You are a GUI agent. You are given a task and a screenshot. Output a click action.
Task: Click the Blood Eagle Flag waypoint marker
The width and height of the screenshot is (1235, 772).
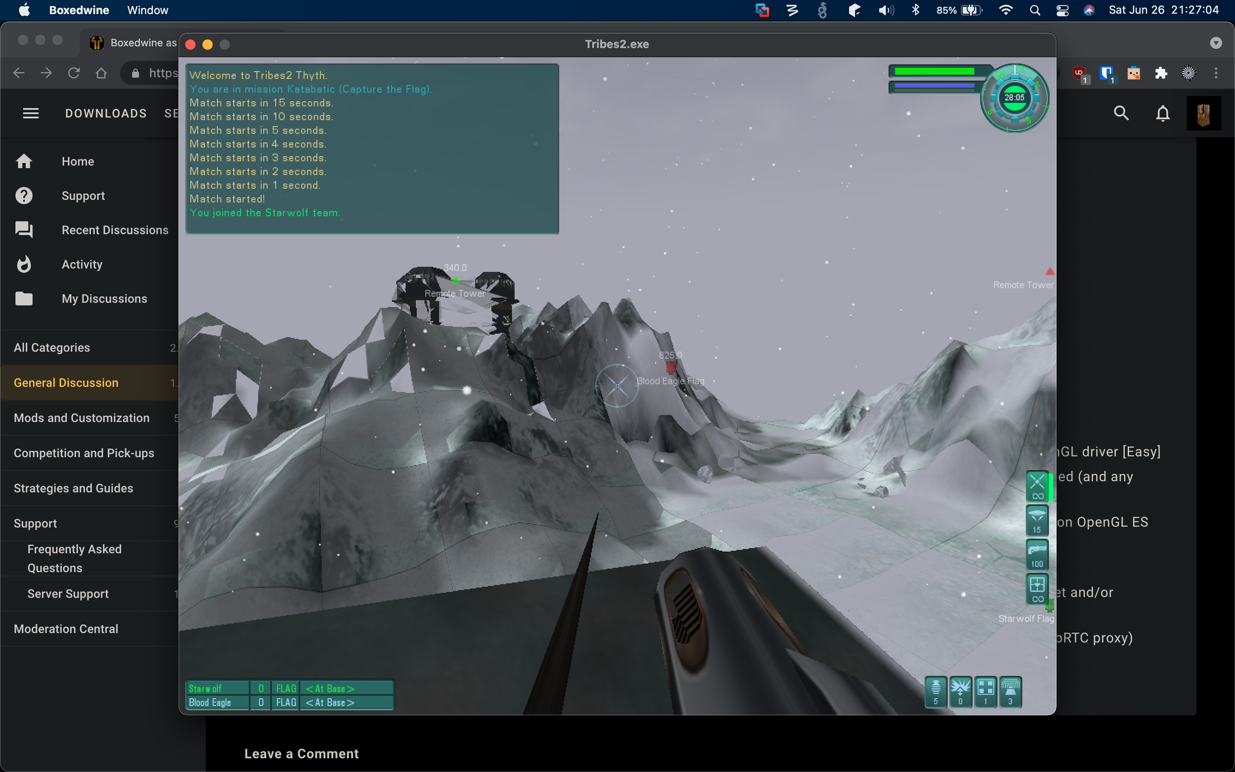(671, 367)
